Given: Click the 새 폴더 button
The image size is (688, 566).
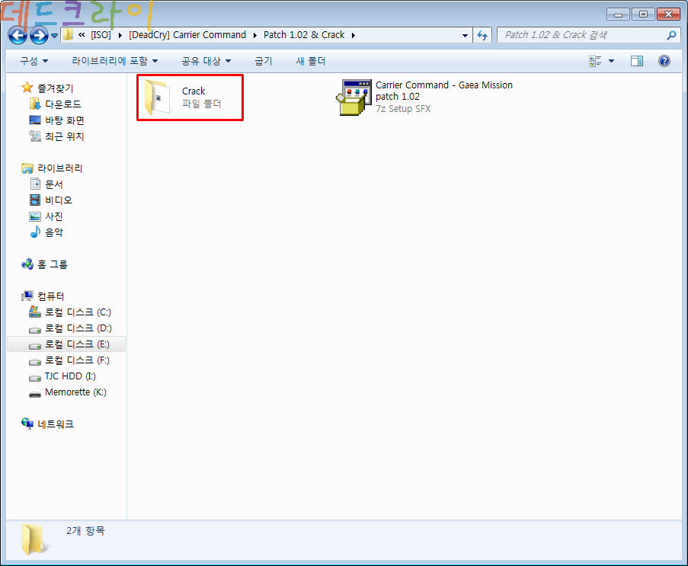Looking at the screenshot, I should pos(310,61).
